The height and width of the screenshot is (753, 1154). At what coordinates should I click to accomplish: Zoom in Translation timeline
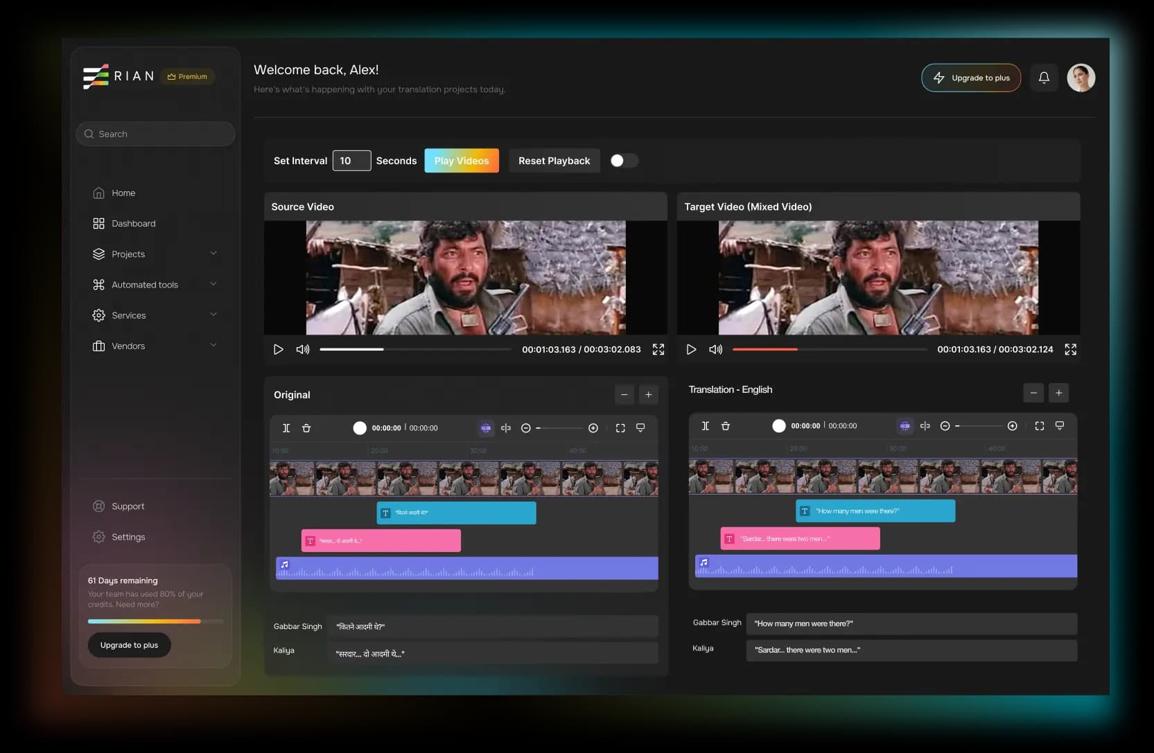coord(1013,426)
